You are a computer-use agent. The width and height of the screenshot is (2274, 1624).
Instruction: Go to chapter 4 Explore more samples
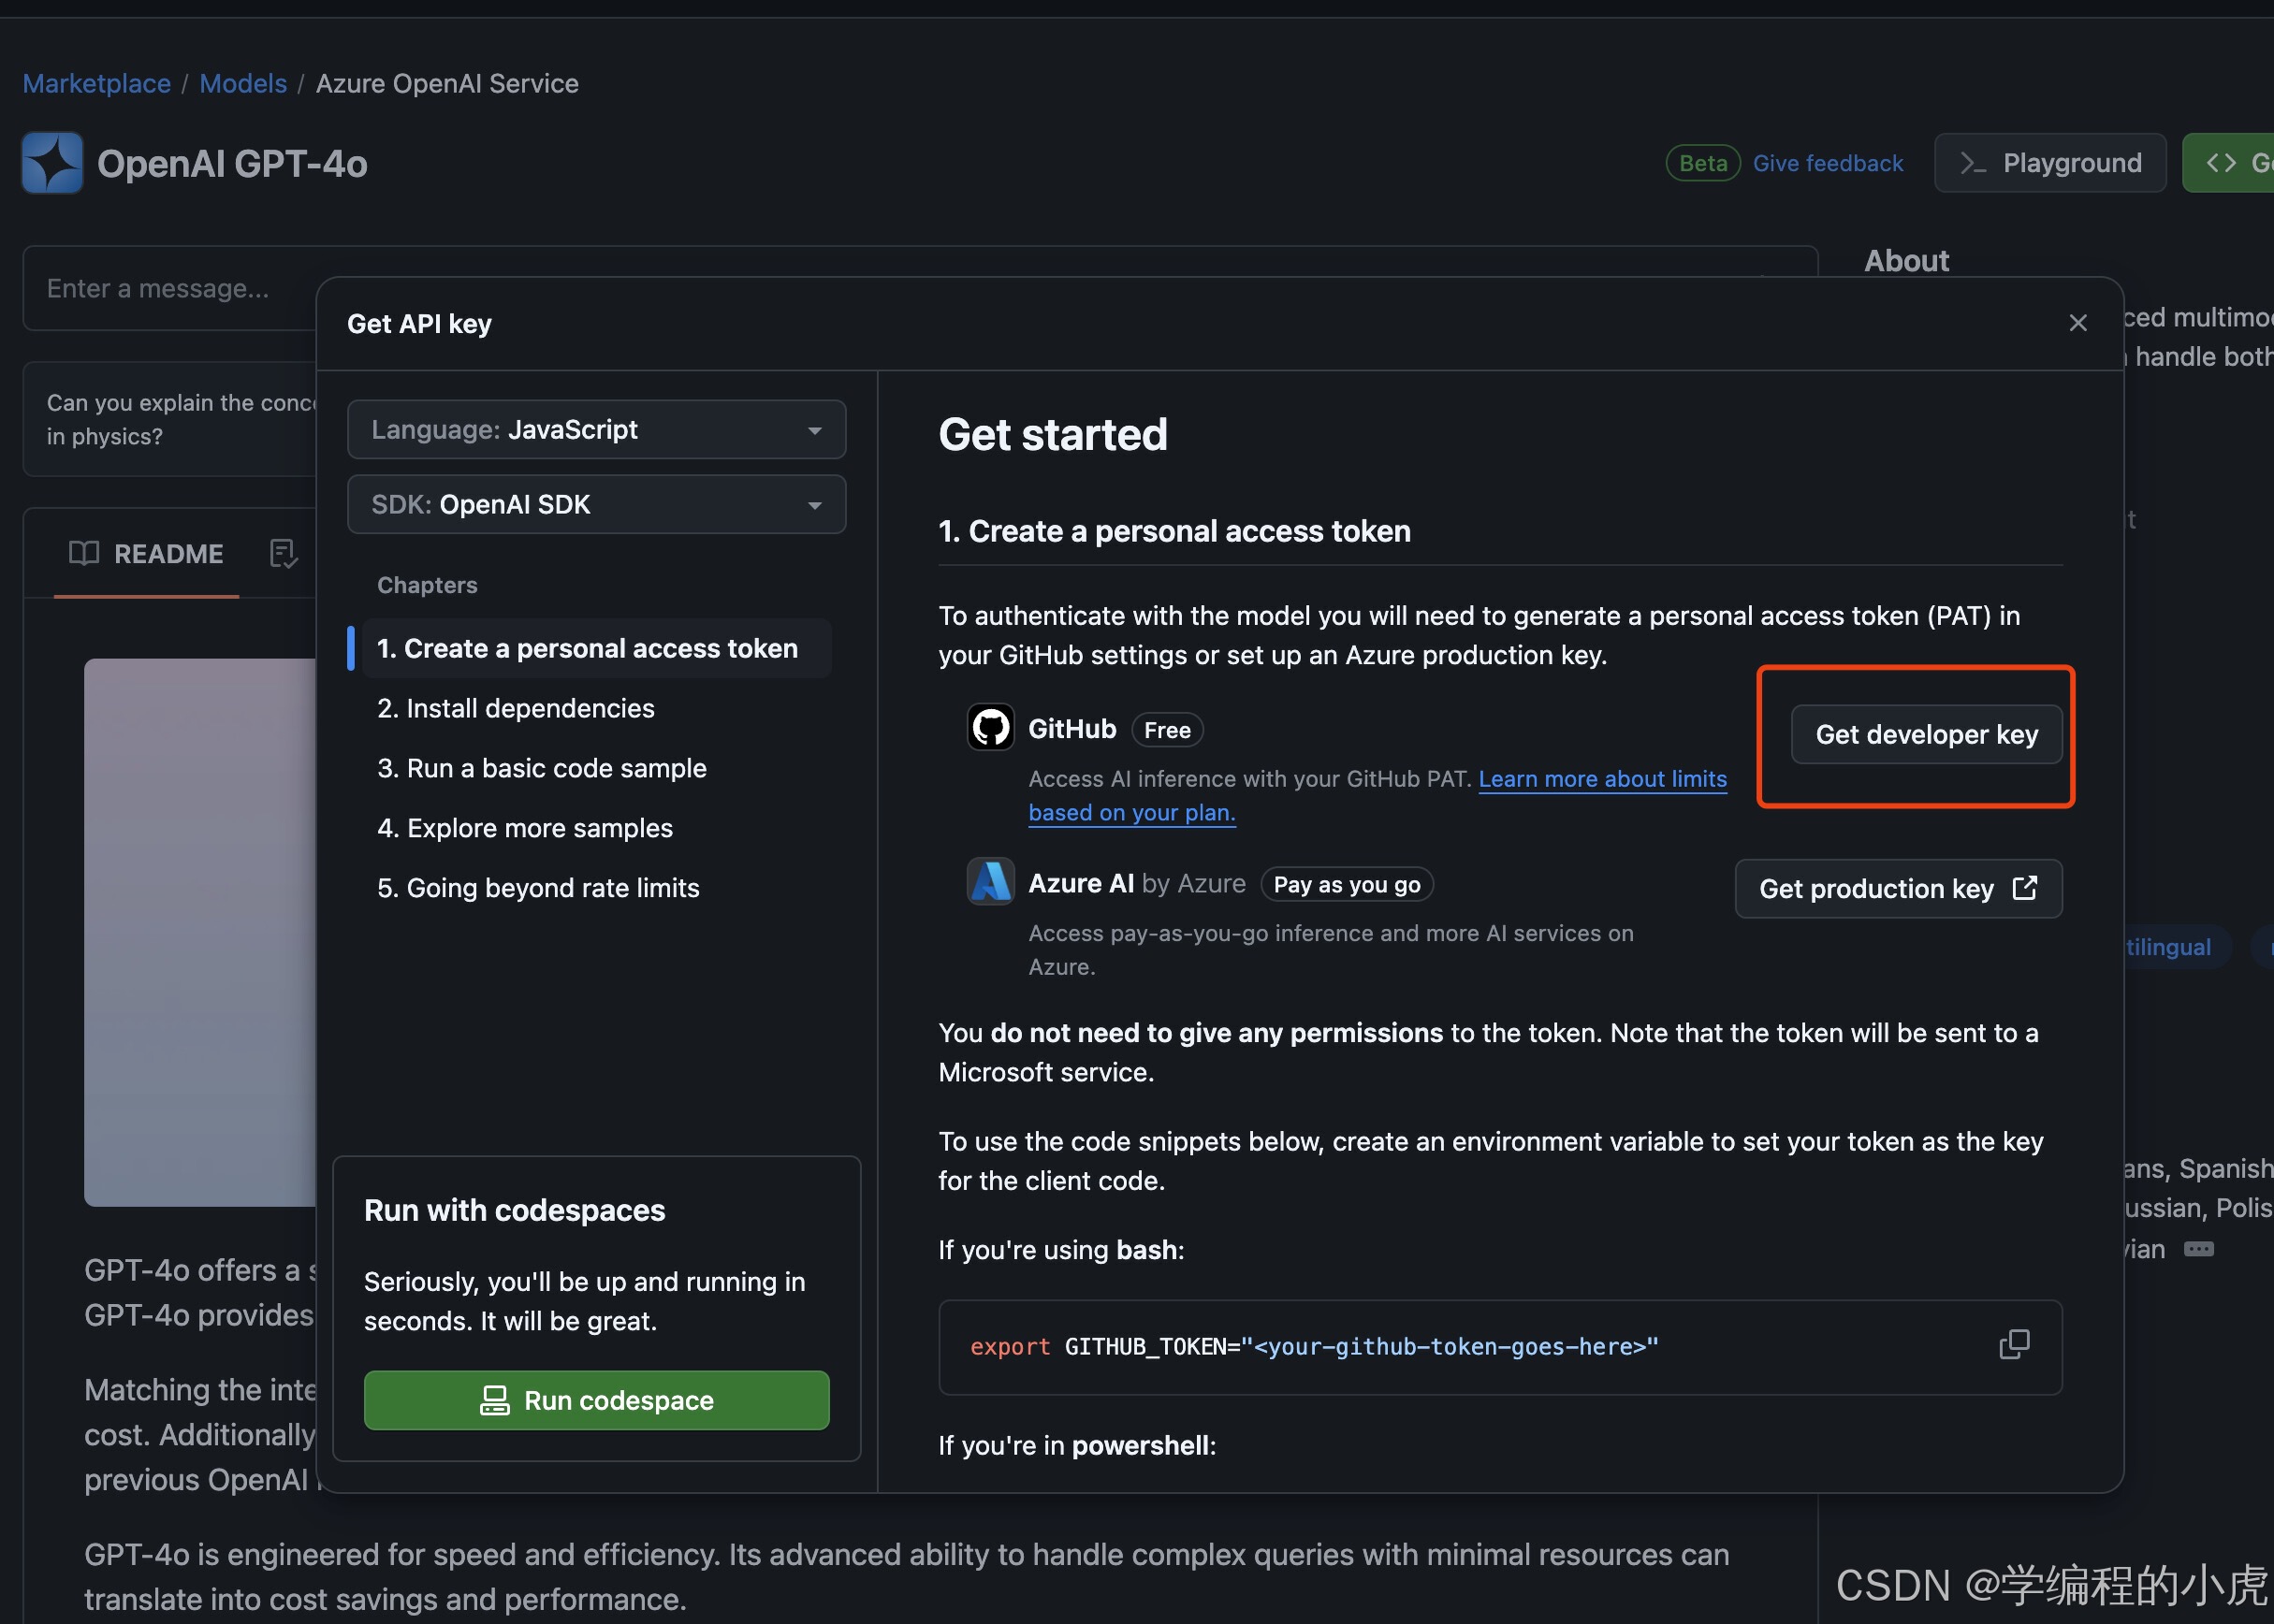click(525, 829)
